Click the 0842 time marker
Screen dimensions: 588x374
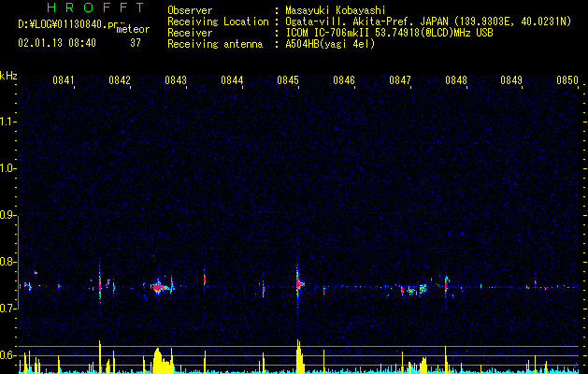(x=120, y=80)
